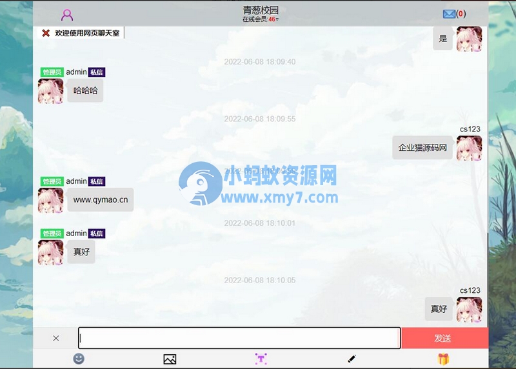516x369 pixels.
Task: Click 管理员 badge above 哈哈哈 message
Action: click(x=52, y=72)
